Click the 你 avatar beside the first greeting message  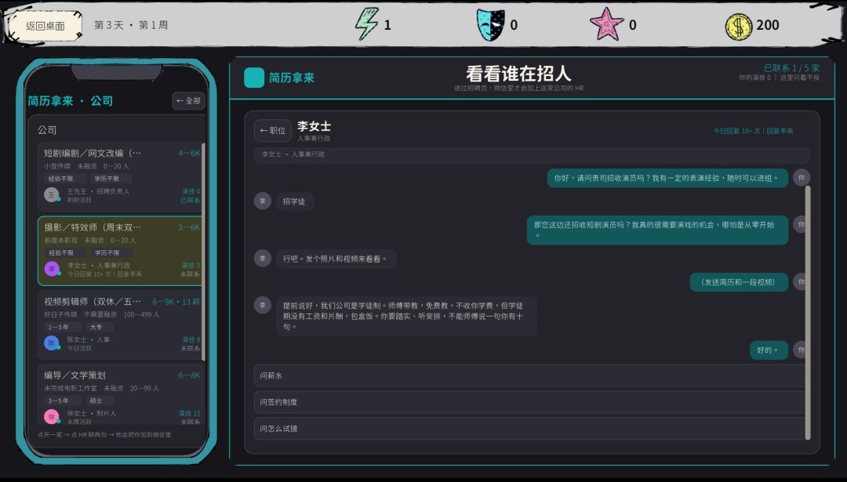[801, 178]
